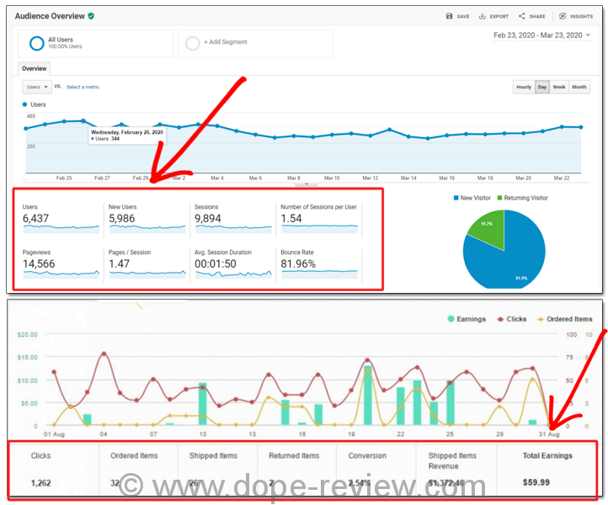Click the empty Add Segment circle
The height and width of the screenshot is (505, 608).
[191, 44]
